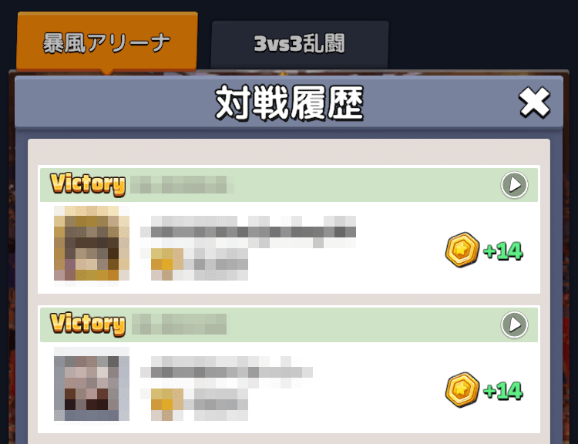Switch to the 3vs3乱闘 tab
This screenshot has width=578, height=444.
(300, 44)
